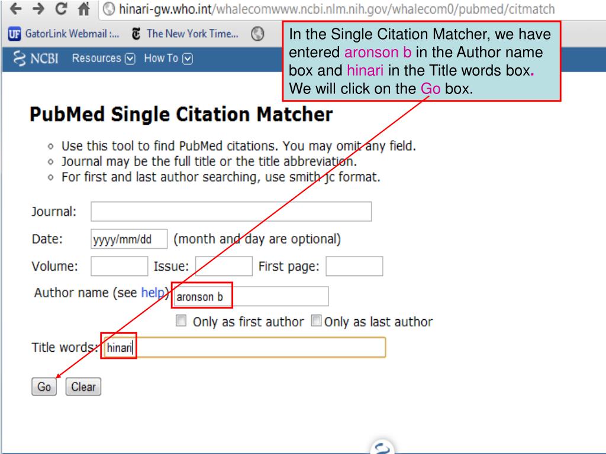
Task: Click the Issue input box
Action: [224, 266]
